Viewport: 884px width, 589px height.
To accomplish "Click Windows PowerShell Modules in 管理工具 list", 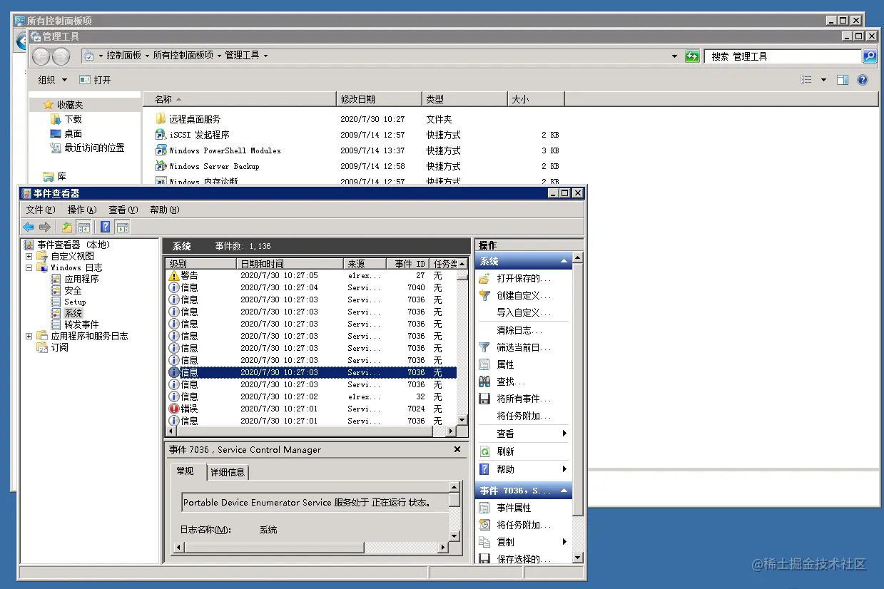I will coord(225,150).
